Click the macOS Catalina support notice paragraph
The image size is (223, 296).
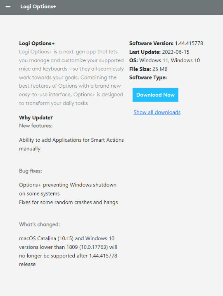click(x=68, y=251)
